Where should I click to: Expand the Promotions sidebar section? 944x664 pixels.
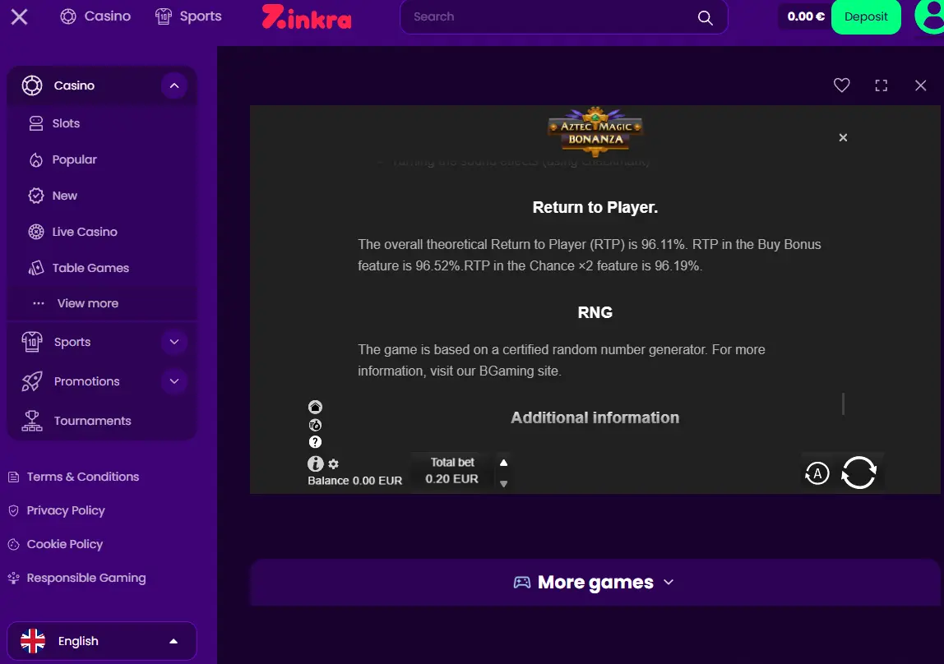coord(174,381)
